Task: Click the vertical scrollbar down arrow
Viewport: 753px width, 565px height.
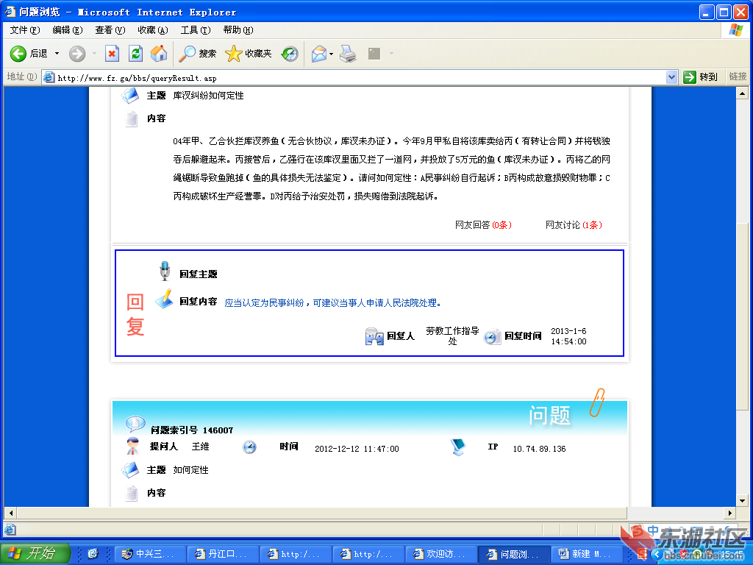Action: (743, 500)
